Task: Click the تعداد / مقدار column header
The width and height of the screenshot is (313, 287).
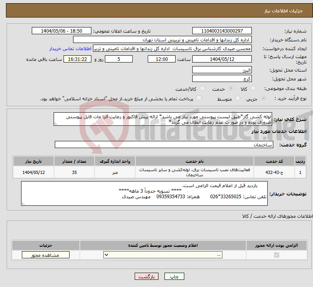Action: click(74, 161)
